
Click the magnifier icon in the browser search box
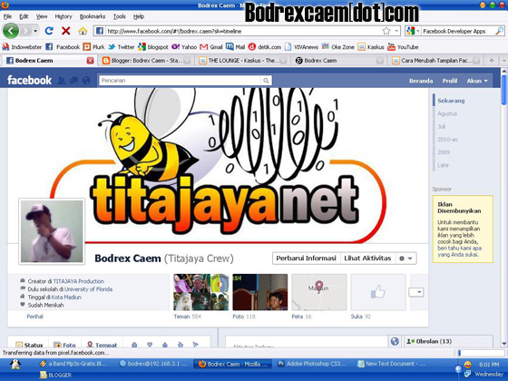(499, 31)
